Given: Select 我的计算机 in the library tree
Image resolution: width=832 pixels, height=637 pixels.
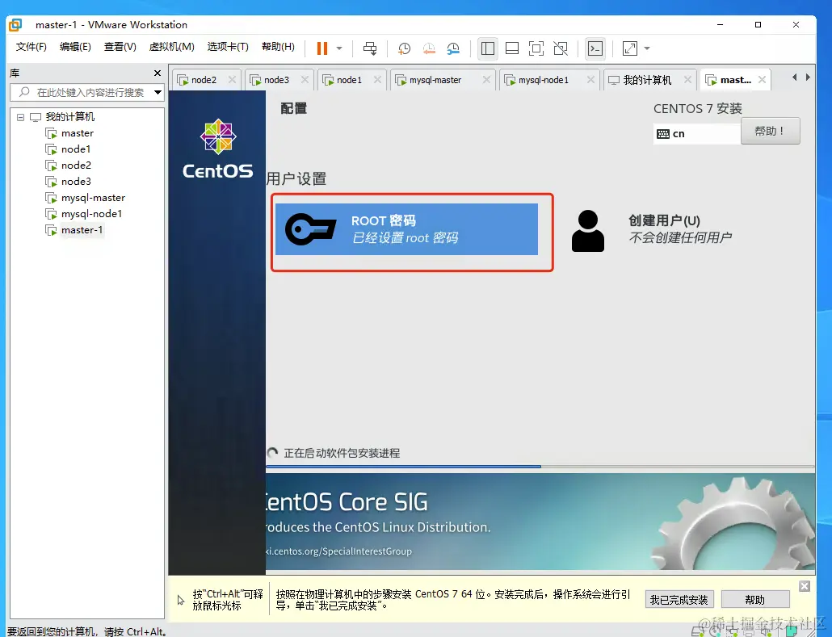Looking at the screenshot, I should 69,117.
